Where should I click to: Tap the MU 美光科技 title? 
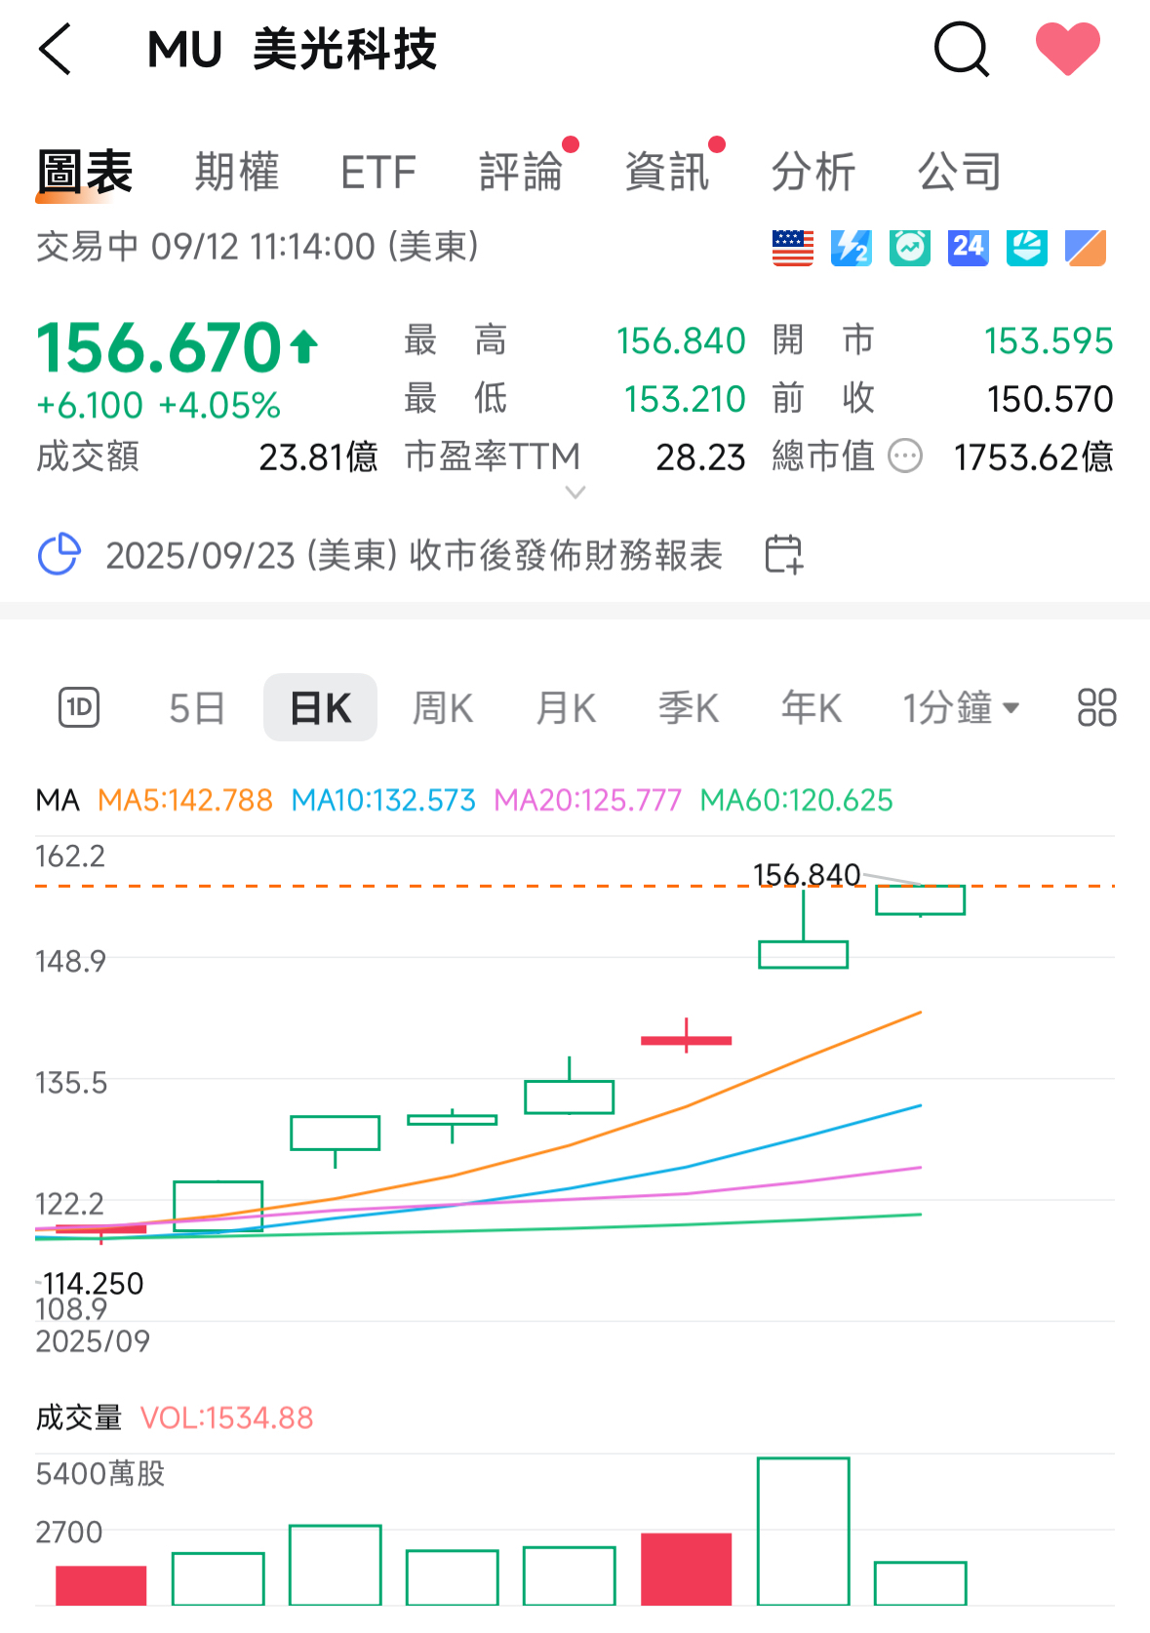pyautogui.click(x=292, y=50)
